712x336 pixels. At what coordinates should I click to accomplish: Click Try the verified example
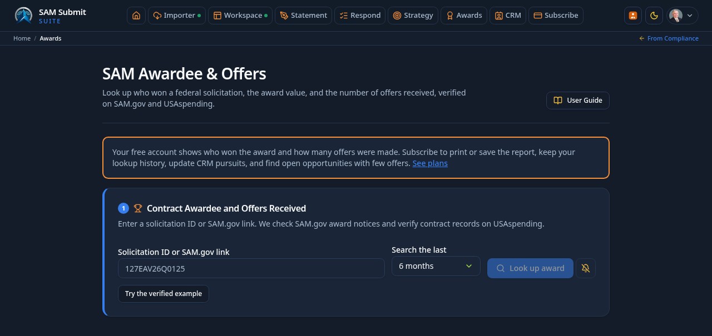[x=164, y=294]
